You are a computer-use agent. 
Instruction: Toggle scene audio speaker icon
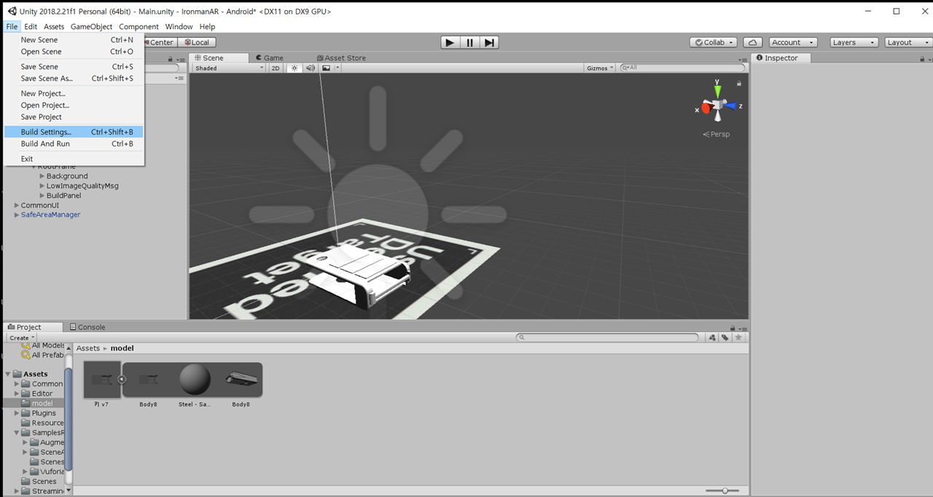pos(311,68)
